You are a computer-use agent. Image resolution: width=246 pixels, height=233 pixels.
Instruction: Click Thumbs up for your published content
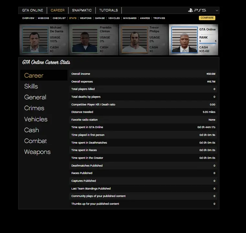pyautogui.click(x=143, y=204)
